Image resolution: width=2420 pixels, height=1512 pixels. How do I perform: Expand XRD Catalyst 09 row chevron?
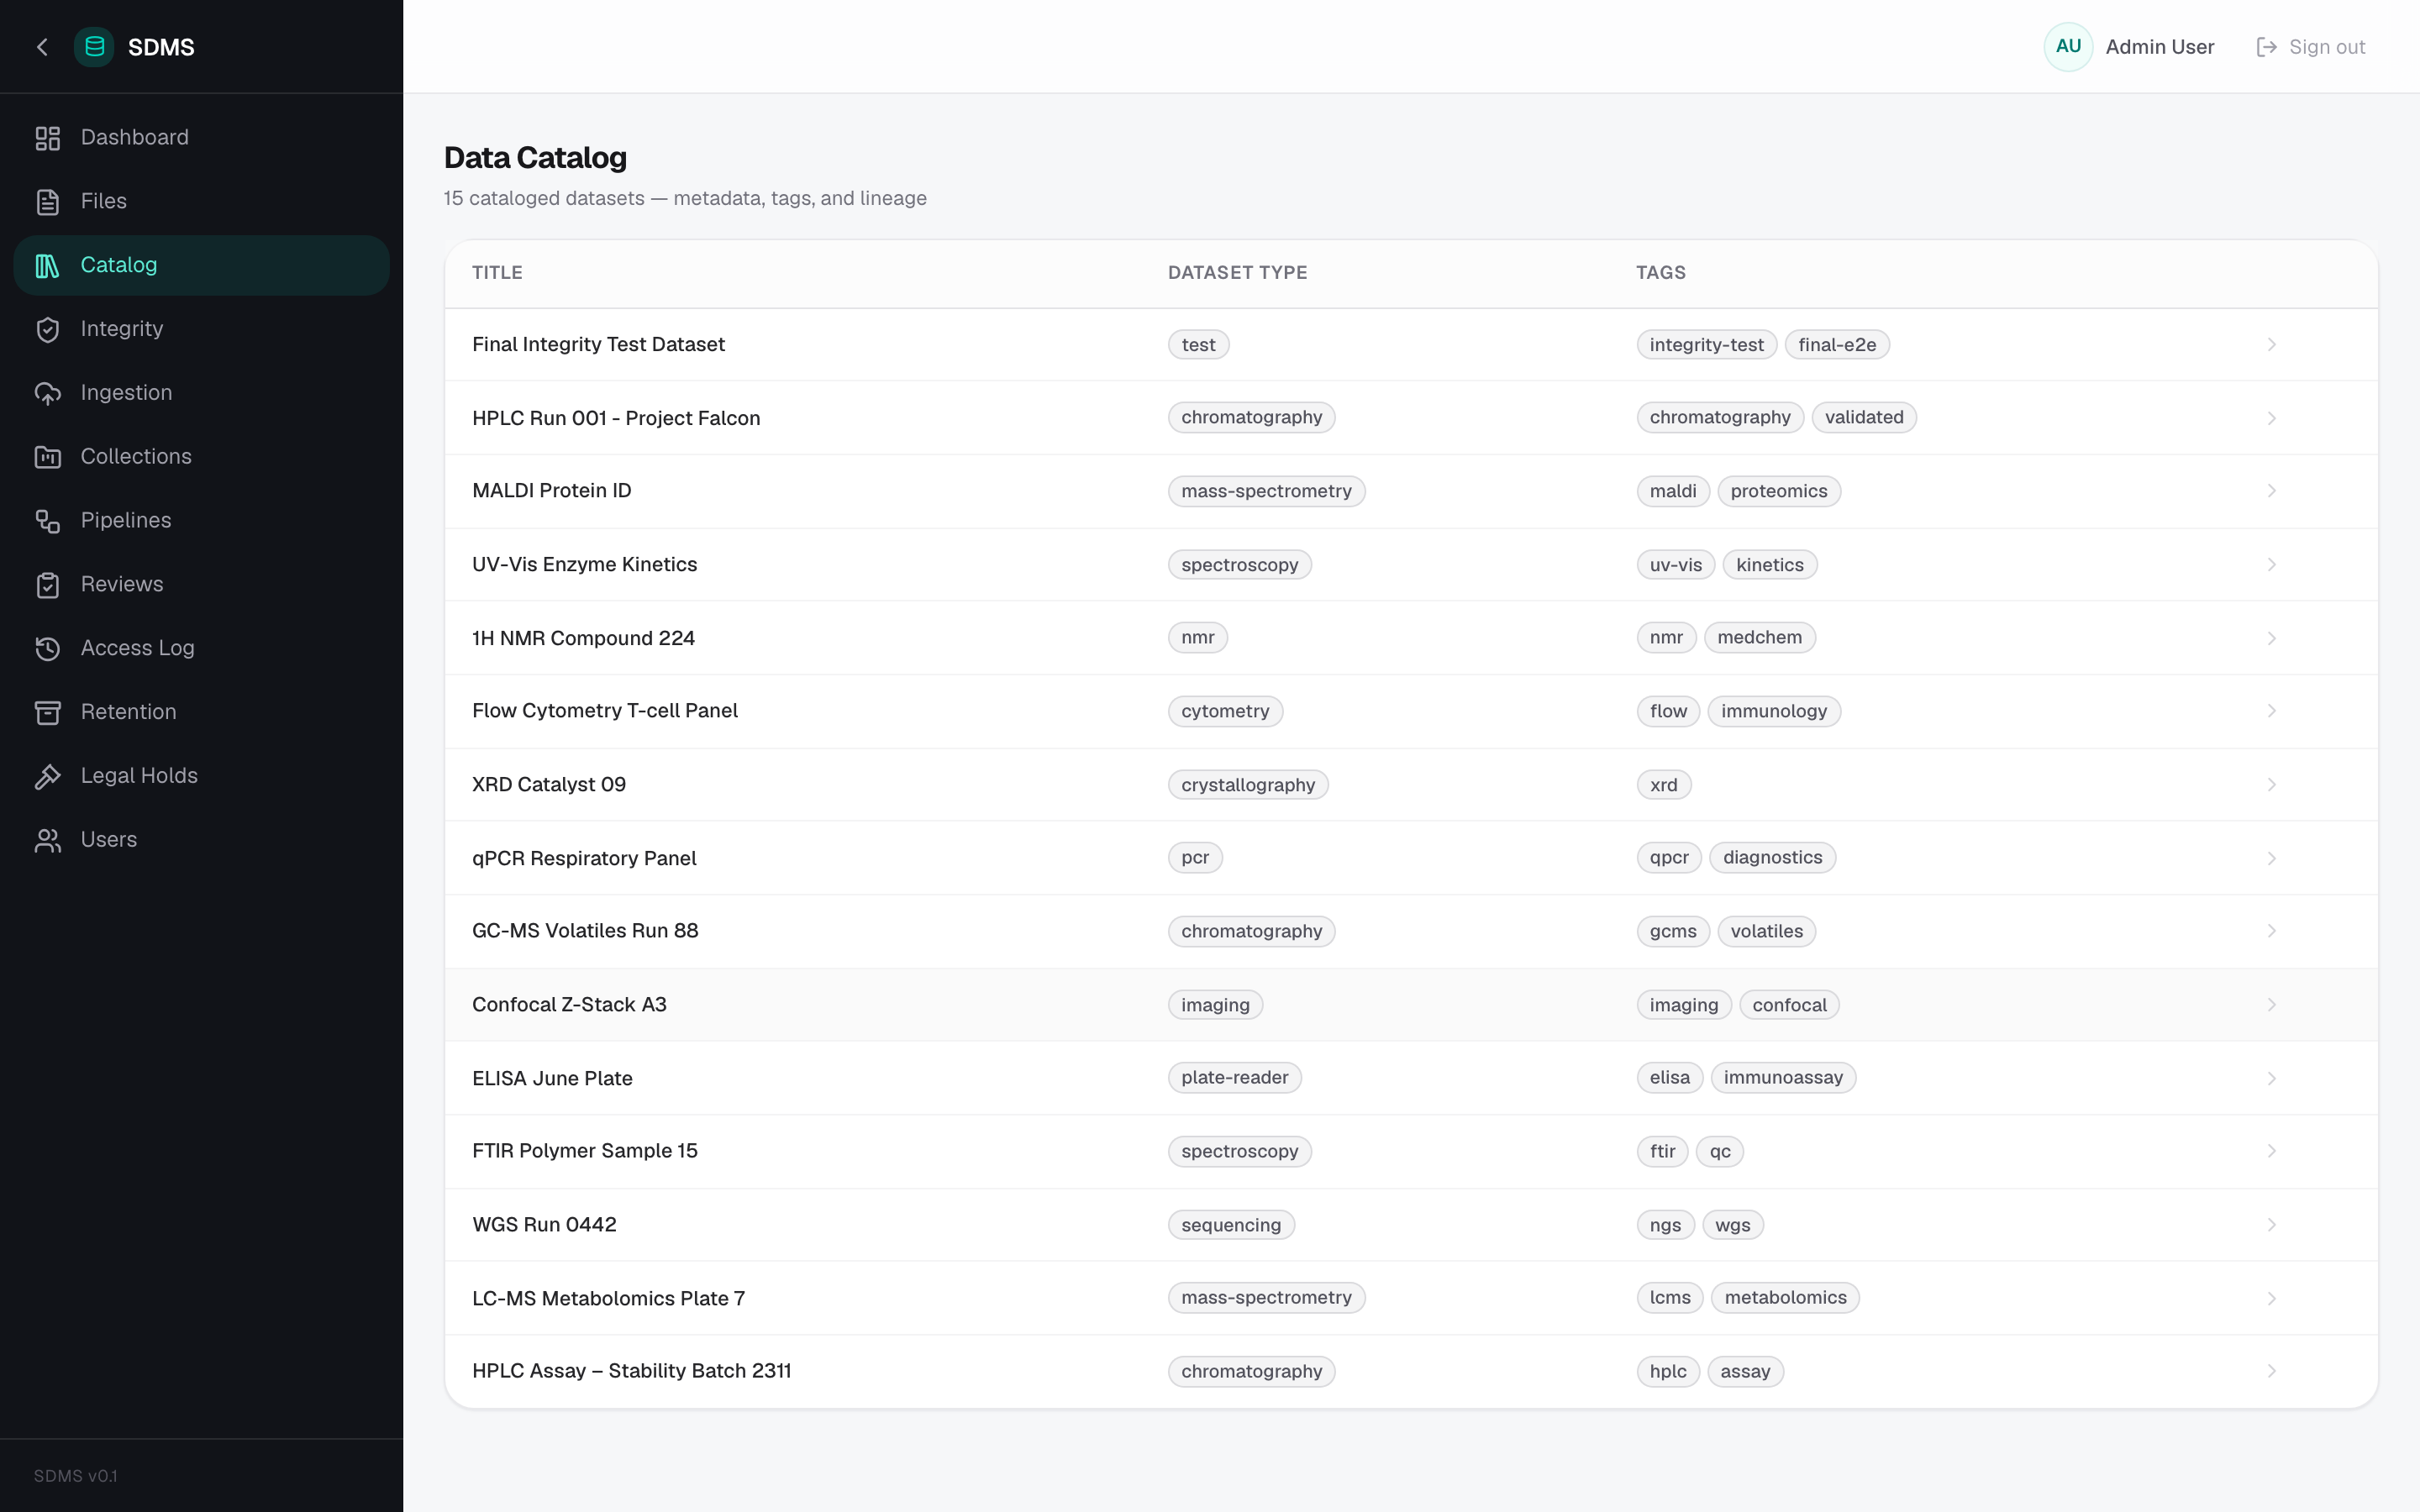[x=2271, y=785]
